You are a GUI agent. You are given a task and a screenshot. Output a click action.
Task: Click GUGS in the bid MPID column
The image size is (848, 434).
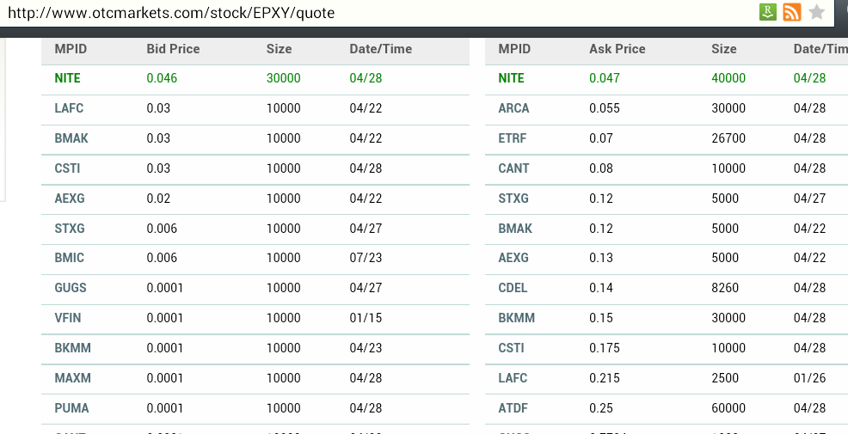71,288
